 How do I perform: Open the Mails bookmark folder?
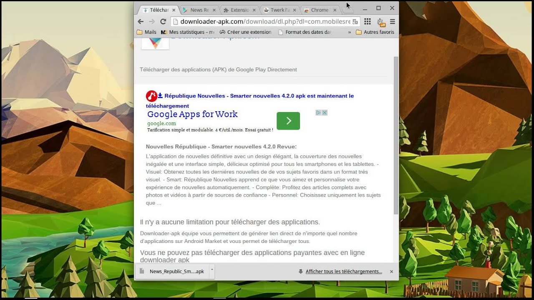pyautogui.click(x=147, y=32)
